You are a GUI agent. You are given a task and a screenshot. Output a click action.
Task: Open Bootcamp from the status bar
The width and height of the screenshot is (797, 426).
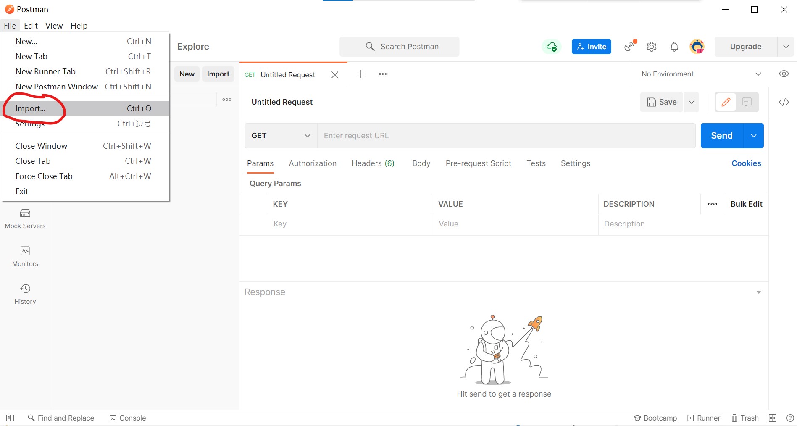[x=655, y=418]
